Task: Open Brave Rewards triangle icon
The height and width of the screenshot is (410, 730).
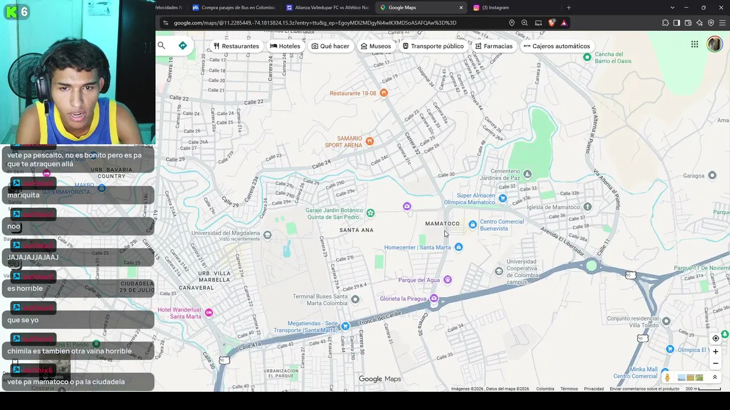Action: pyautogui.click(x=564, y=23)
